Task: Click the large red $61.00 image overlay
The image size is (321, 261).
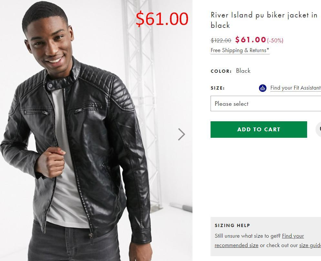Action: (162, 19)
